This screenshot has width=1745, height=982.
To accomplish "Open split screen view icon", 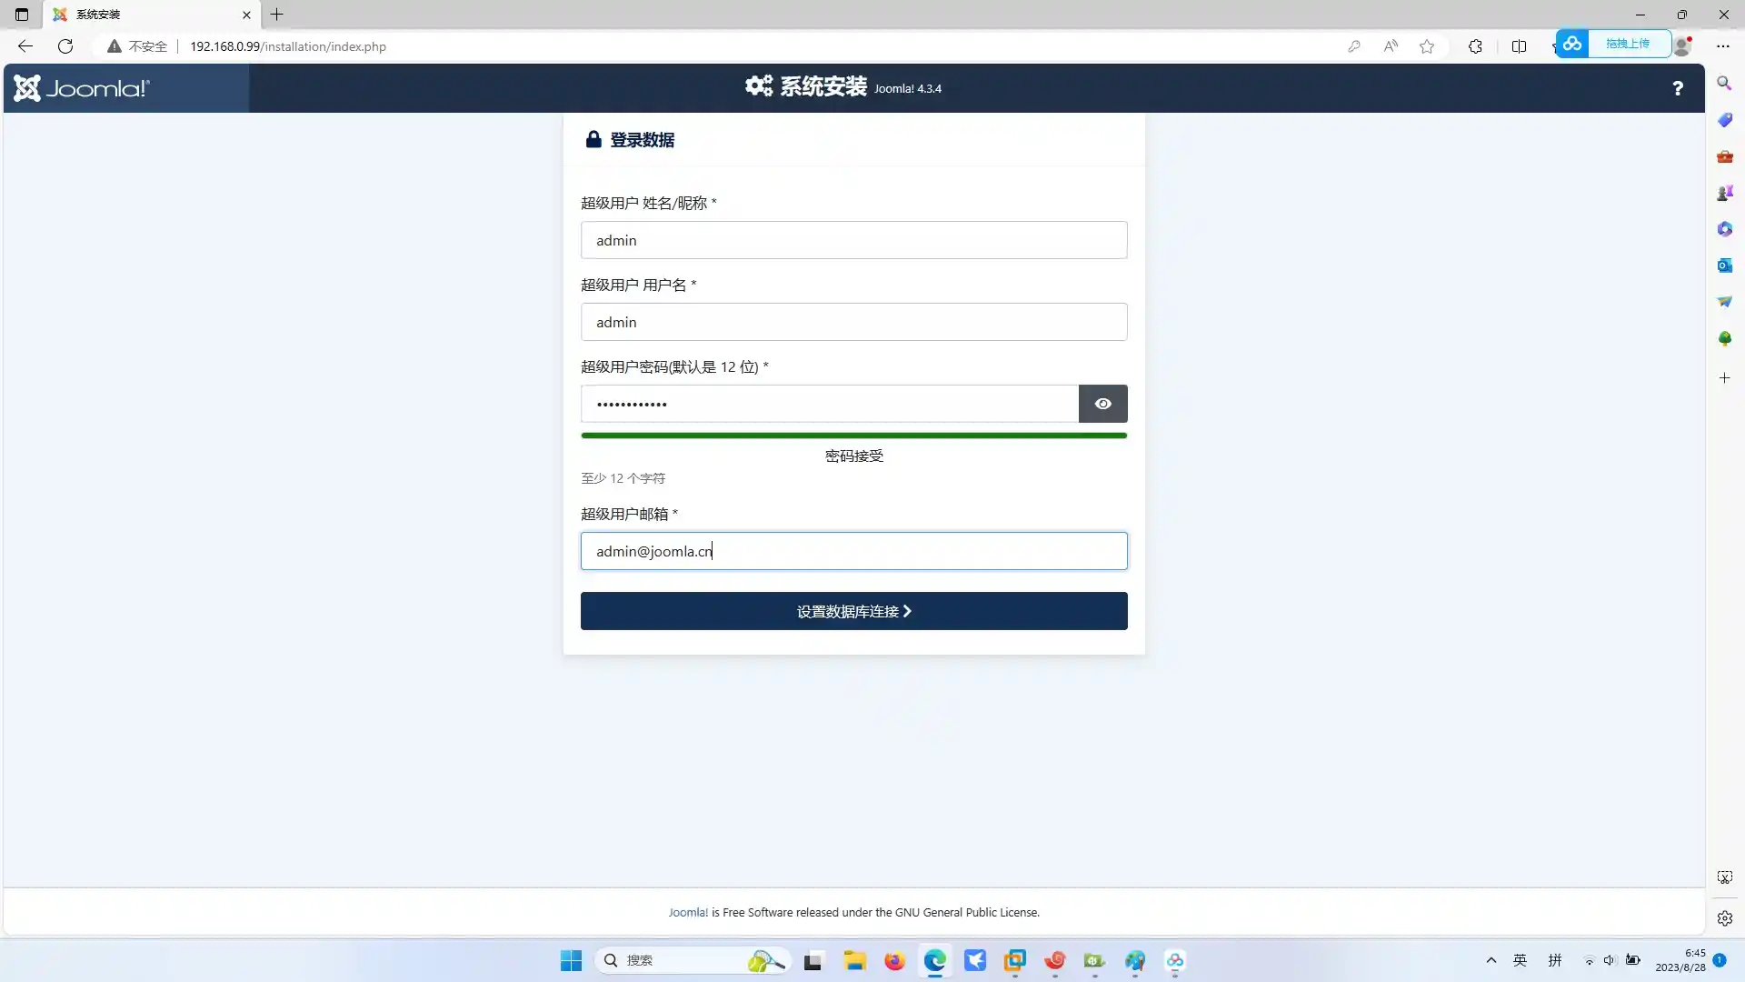I will point(1519,46).
